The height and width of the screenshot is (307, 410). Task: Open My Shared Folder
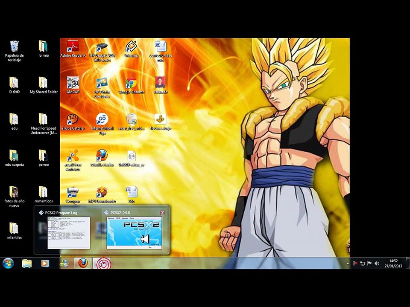coord(44,83)
